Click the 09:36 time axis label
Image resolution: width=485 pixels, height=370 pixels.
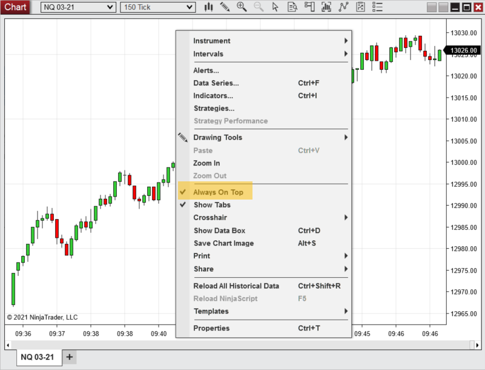[23, 334]
